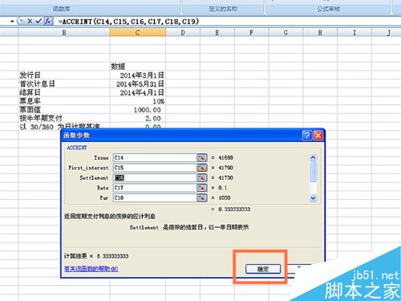Open the name box dropdown arrow

point(12,22)
